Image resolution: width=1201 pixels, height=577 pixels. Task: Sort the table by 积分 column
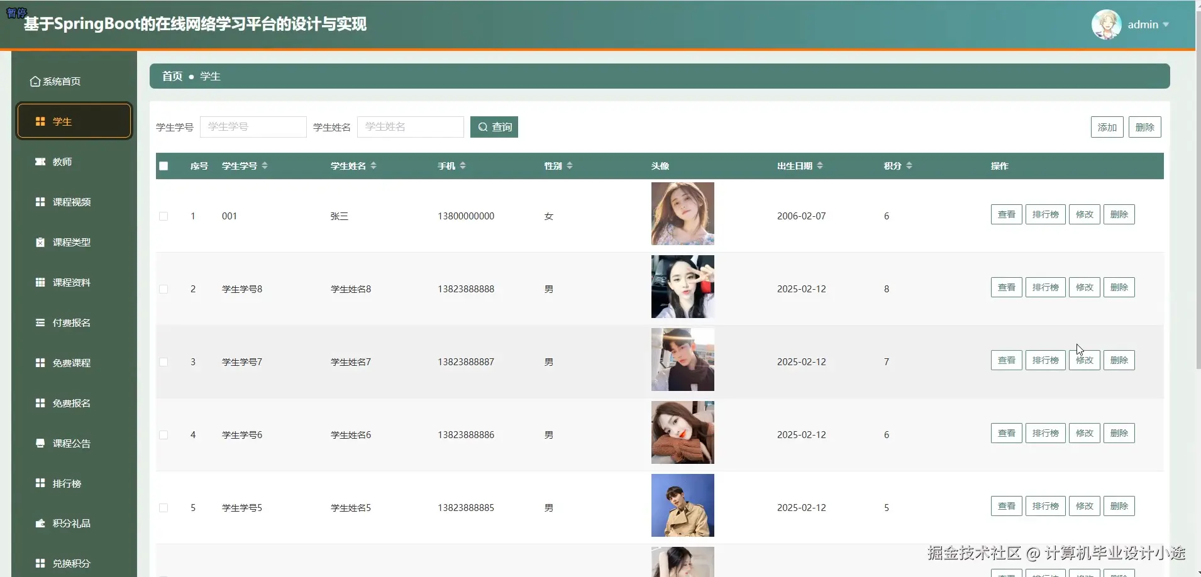pos(909,166)
